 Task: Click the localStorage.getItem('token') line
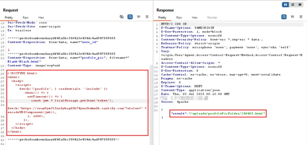pyautogui.click(x=72, y=100)
